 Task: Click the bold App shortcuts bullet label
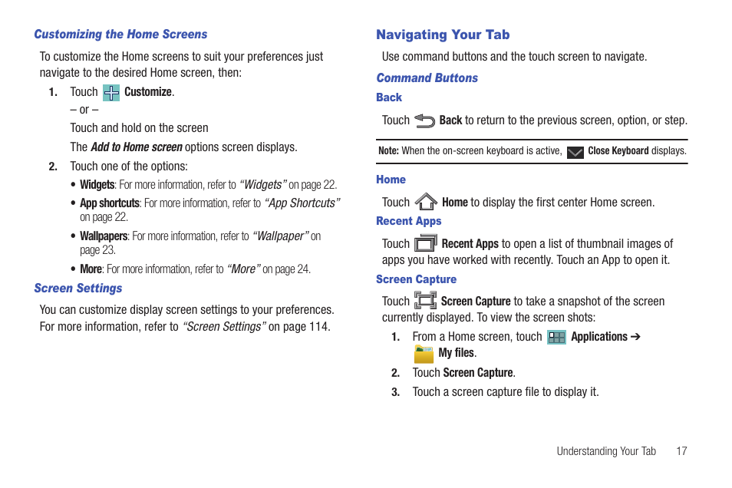(109, 203)
